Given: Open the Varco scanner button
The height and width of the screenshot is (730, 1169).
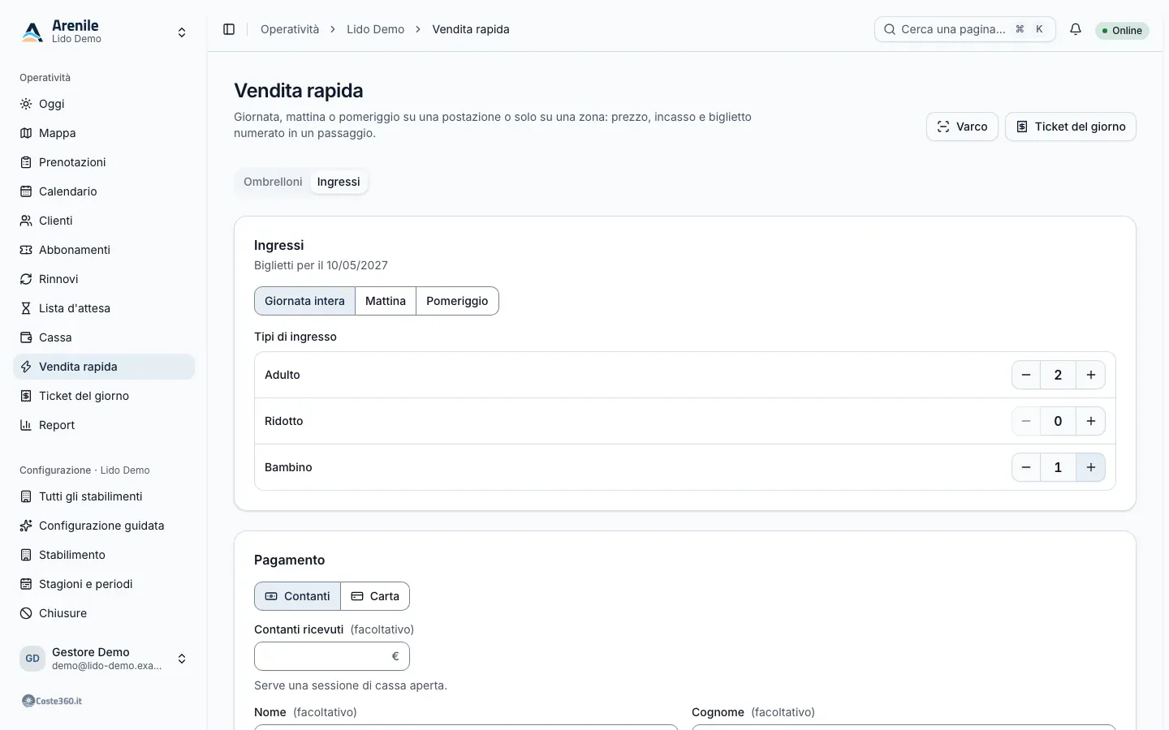Looking at the screenshot, I should coord(962,127).
